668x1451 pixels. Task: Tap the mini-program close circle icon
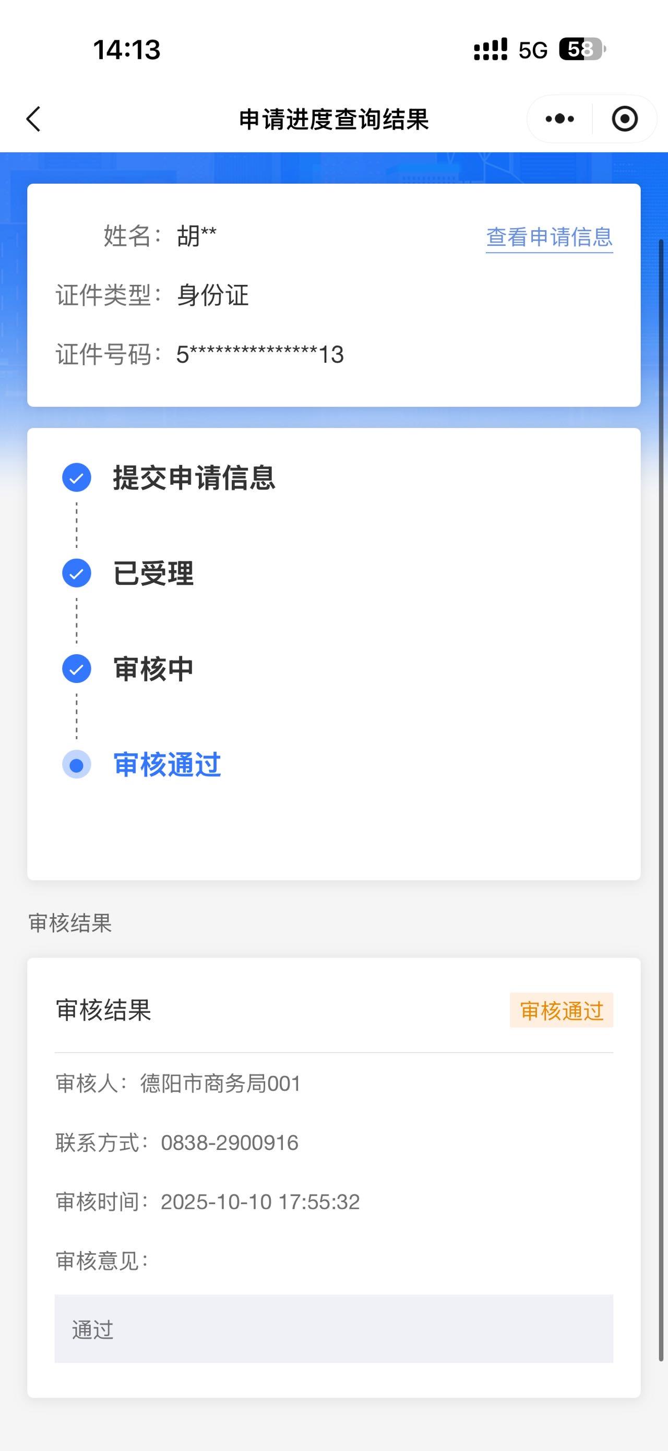pos(625,119)
